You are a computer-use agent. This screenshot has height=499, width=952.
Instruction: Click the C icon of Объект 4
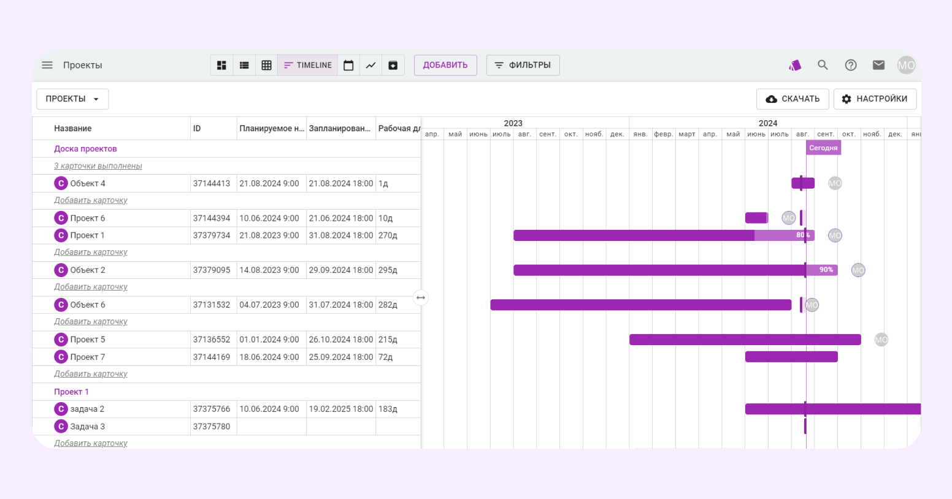(x=61, y=183)
